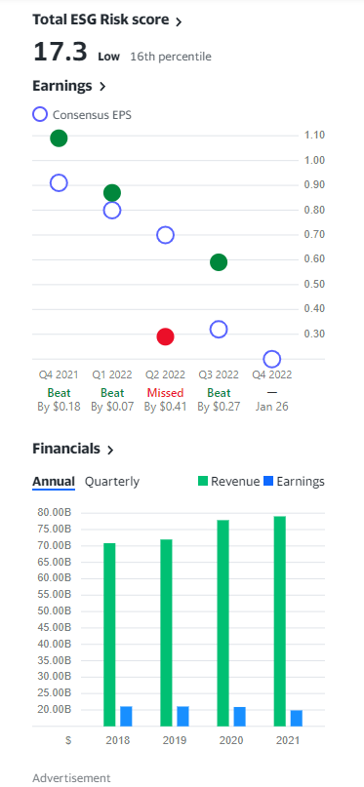
Task: Click the 1.10 EPS axis value
Action: (314, 136)
